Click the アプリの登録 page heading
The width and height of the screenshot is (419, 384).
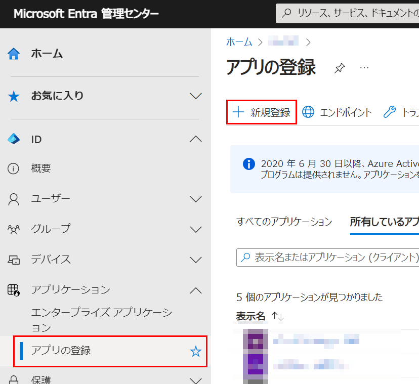coord(271,67)
